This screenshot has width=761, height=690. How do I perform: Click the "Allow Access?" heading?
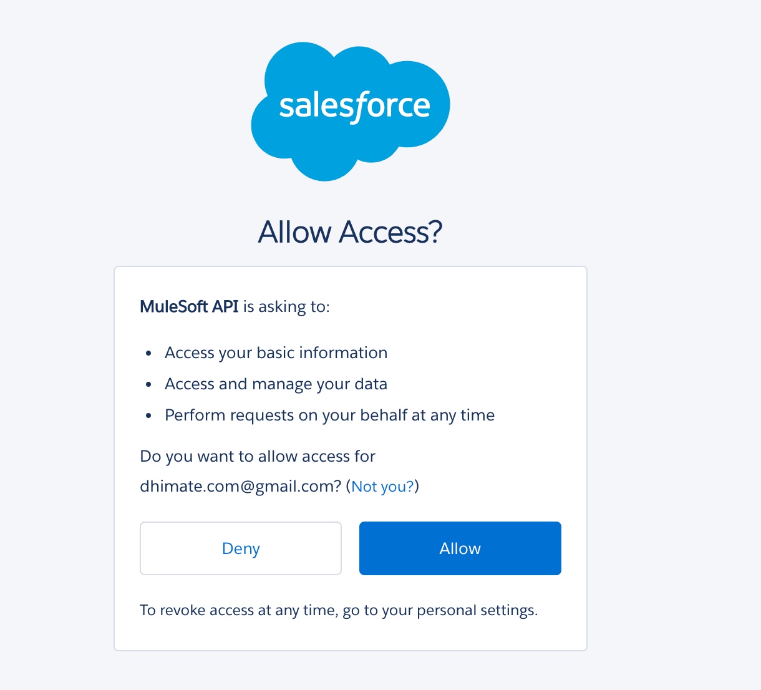351,232
